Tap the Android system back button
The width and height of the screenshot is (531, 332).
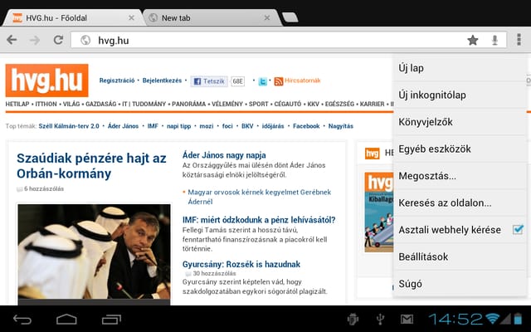(x=22, y=319)
